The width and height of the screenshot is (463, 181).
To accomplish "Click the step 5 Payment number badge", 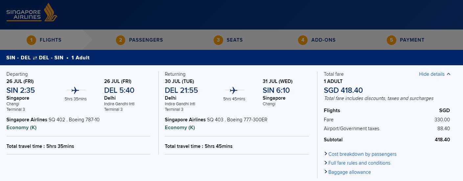I will (391, 40).
